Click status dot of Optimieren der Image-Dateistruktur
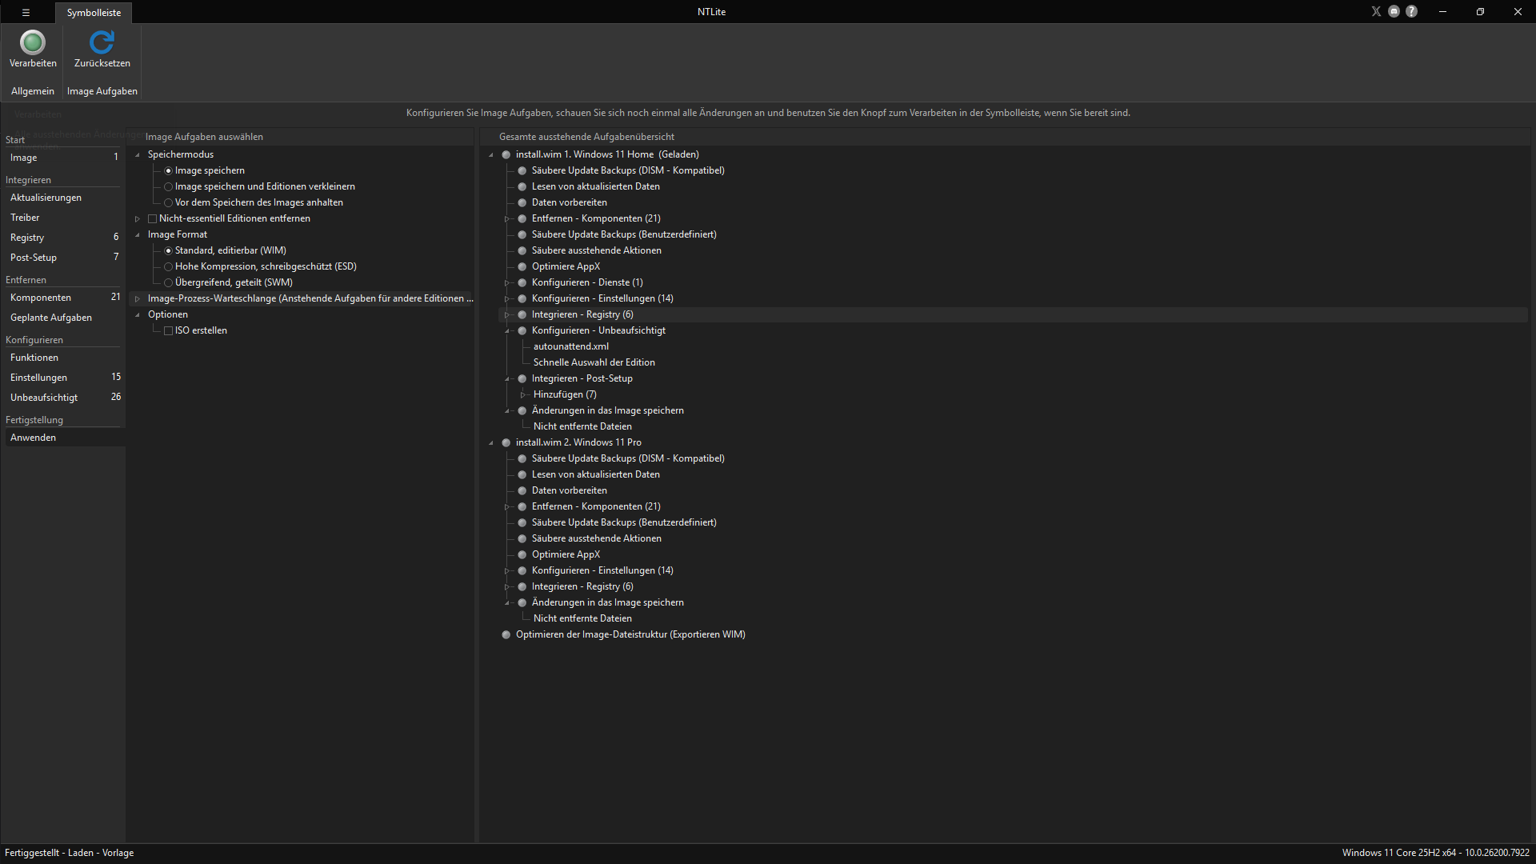 (x=506, y=634)
